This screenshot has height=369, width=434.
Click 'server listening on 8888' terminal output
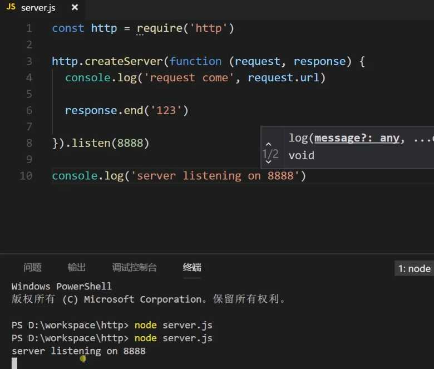pos(78,351)
